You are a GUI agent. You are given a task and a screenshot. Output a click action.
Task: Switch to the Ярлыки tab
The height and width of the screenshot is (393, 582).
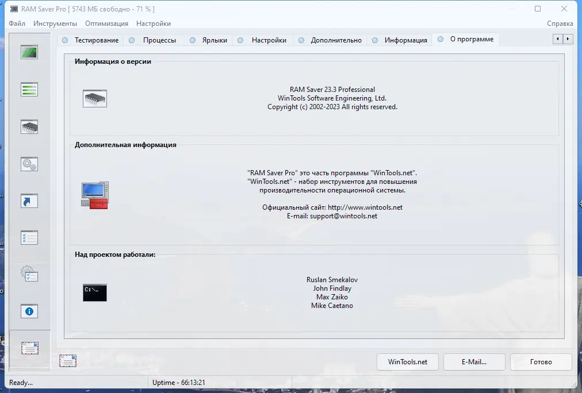[x=215, y=40]
